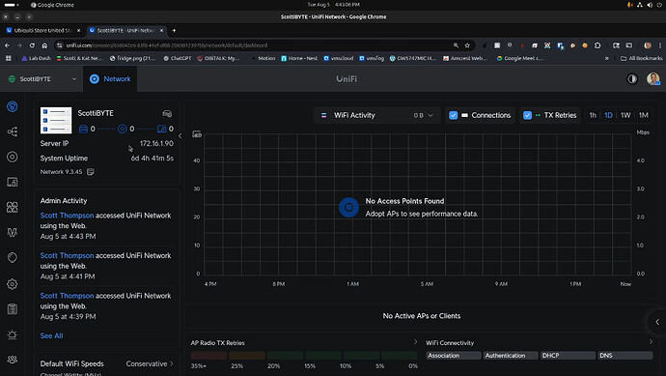The width and height of the screenshot is (666, 376).
Task: Uncheck the TX Retries checkbox
Action: pos(527,115)
